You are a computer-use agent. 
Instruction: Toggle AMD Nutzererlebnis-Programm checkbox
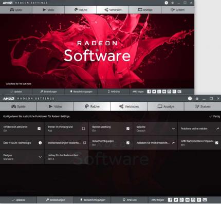point(217,143)
